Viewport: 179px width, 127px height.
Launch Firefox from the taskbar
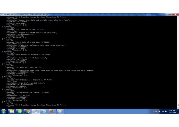click(52, 111)
